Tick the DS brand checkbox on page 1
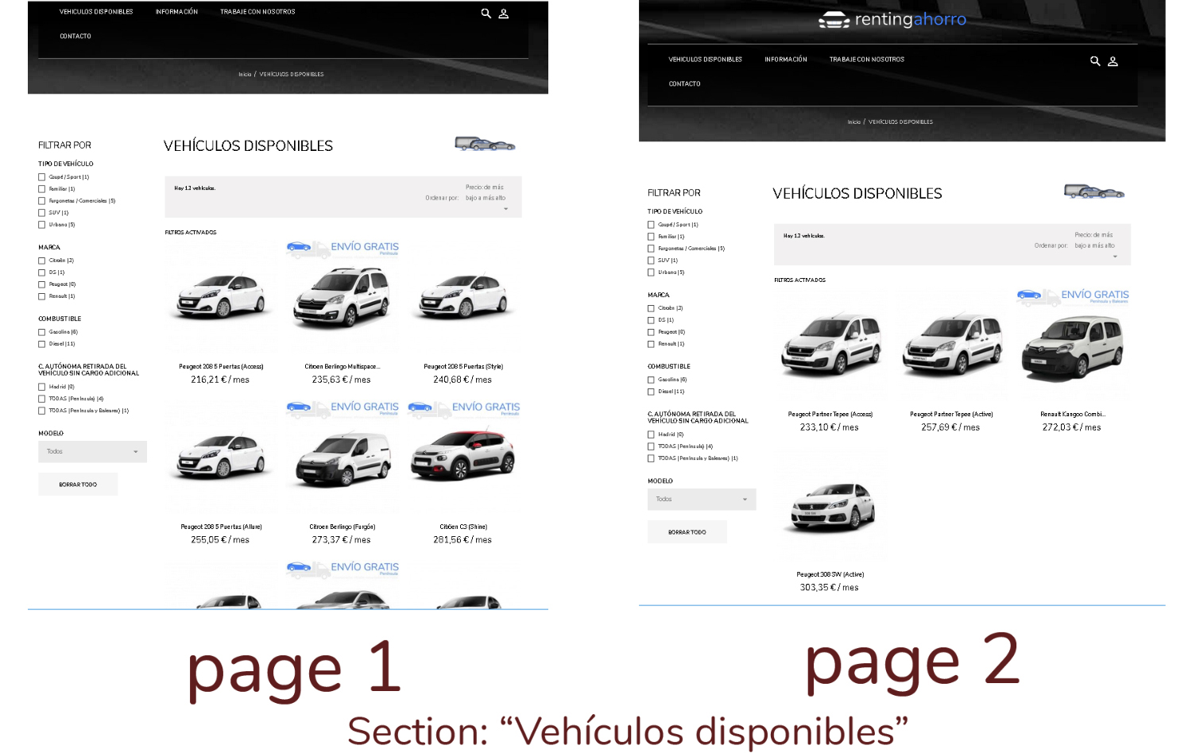 [x=42, y=272]
